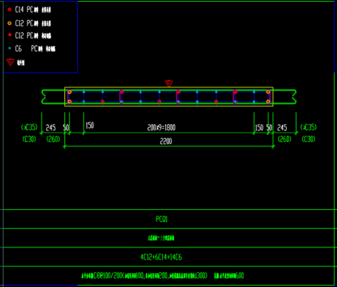Screen dimensions: 337x287
Task: Select the right 150 dimension value
Action: 259,128
